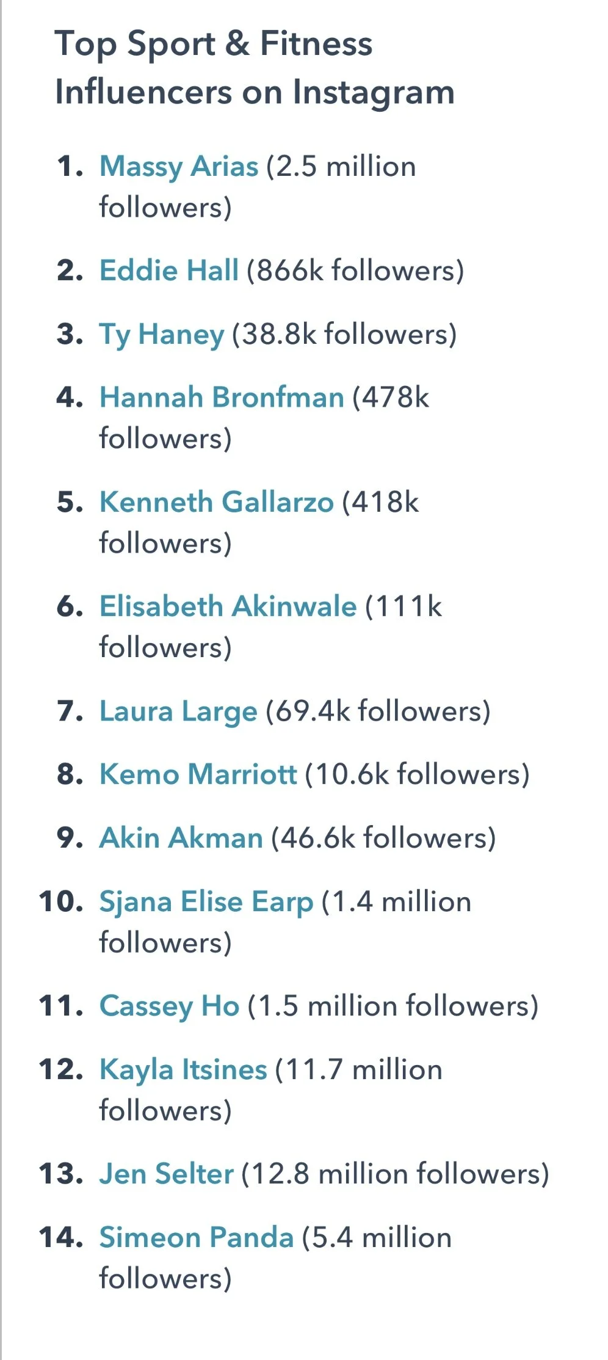Click the 69.4k followers text

(x=378, y=711)
